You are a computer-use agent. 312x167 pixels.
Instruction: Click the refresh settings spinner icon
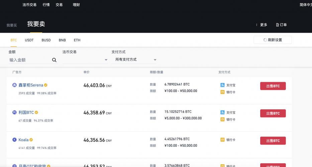pos(265,40)
